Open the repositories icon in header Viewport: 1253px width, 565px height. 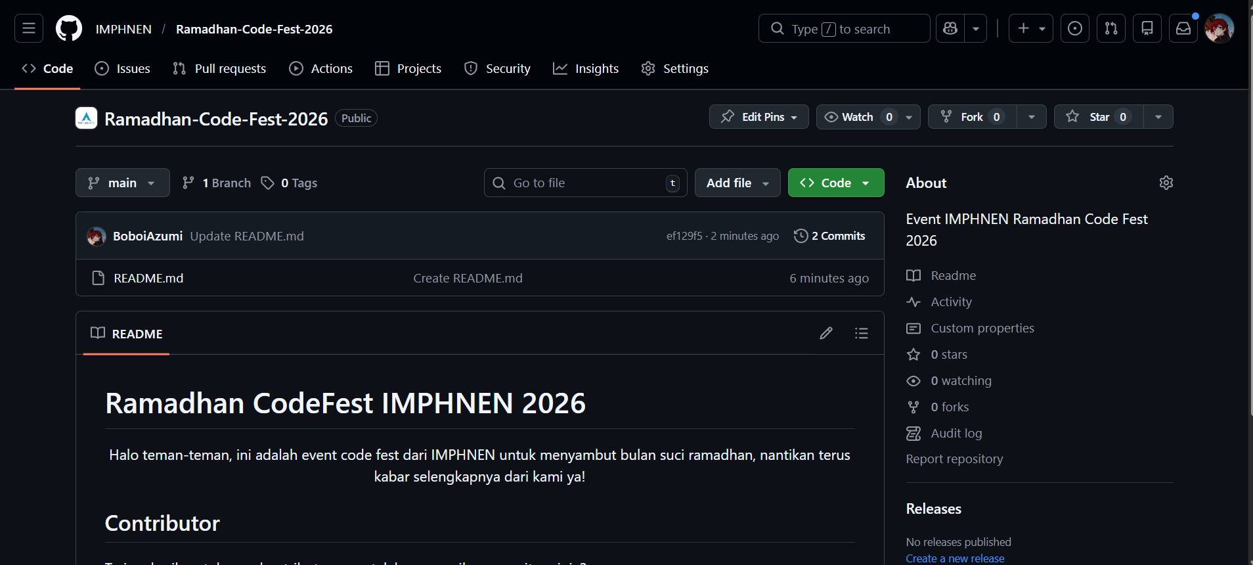coord(1147,28)
